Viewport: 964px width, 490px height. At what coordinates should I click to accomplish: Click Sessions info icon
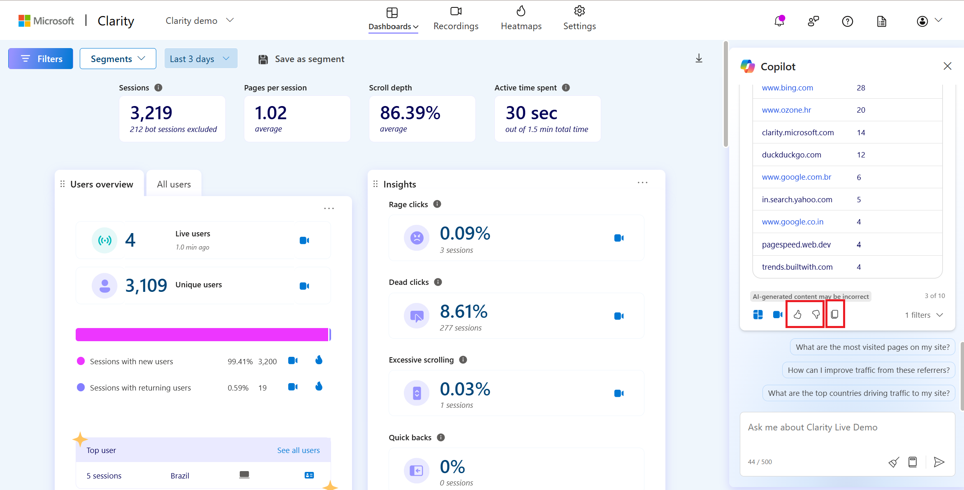pyautogui.click(x=158, y=88)
